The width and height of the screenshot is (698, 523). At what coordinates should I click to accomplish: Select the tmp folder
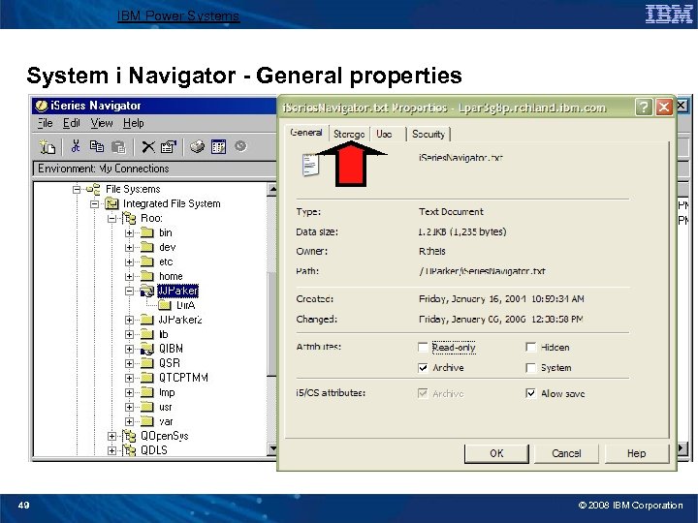(167, 392)
